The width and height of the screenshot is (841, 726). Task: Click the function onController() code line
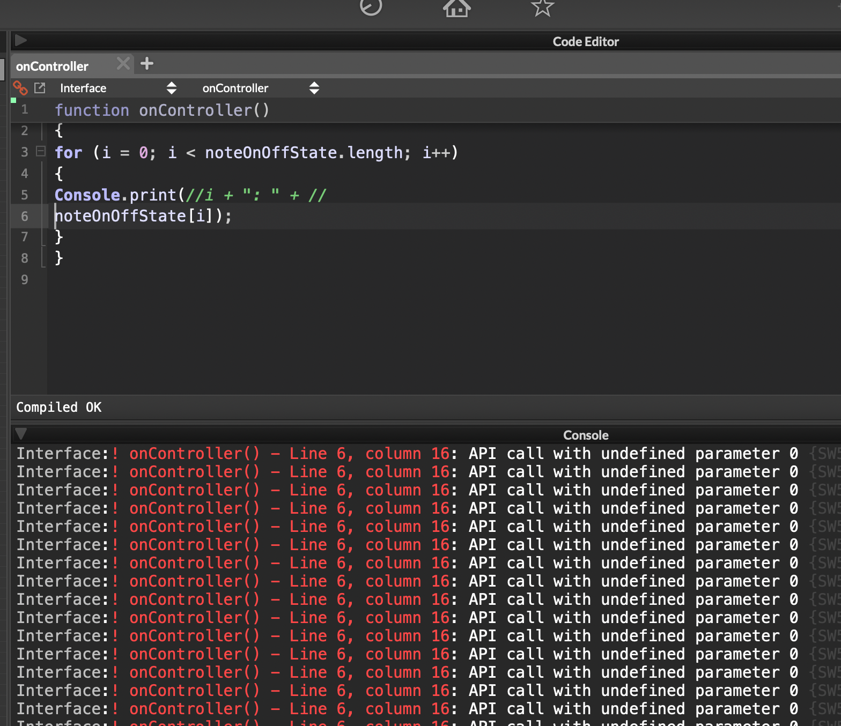pos(162,110)
